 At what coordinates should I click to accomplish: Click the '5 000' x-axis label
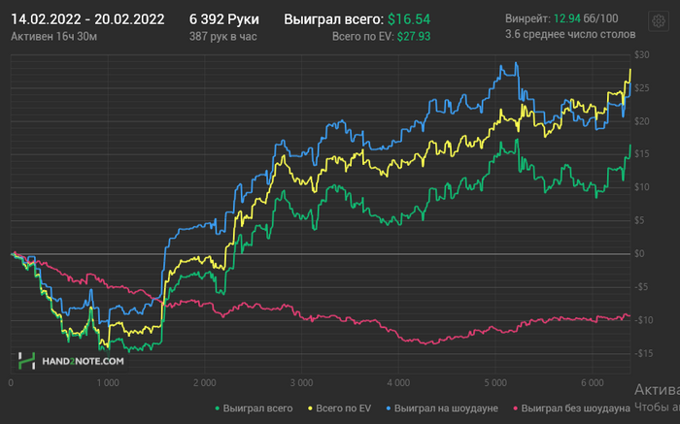point(495,383)
